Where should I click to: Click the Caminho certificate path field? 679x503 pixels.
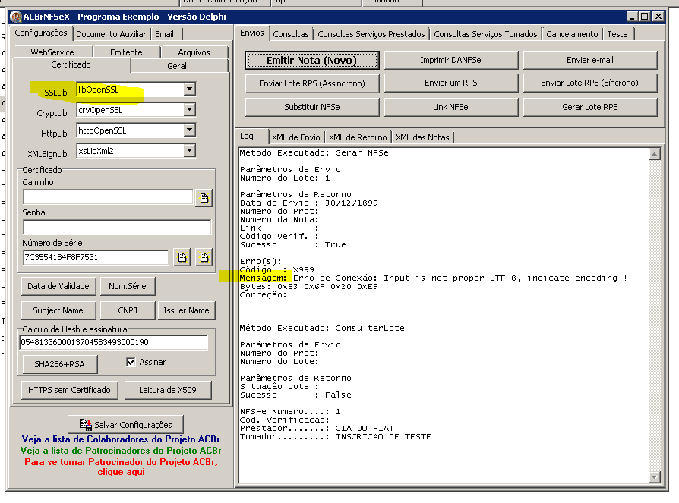(108, 196)
